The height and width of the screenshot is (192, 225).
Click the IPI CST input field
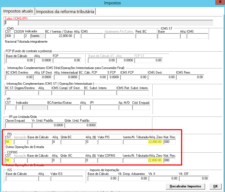click(x=10, y=107)
